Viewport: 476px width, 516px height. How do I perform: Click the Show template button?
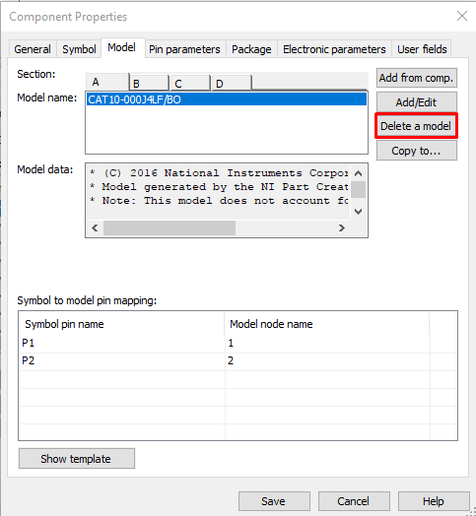pyautogui.click(x=77, y=459)
